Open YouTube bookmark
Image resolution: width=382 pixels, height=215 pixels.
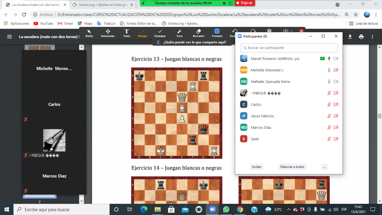[x=43, y=24]
